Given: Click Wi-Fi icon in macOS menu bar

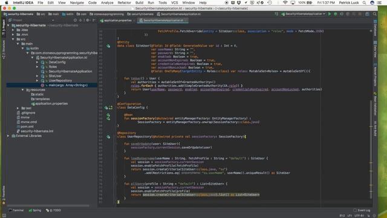Looking at the screenshot, I should tap(285, 2).
